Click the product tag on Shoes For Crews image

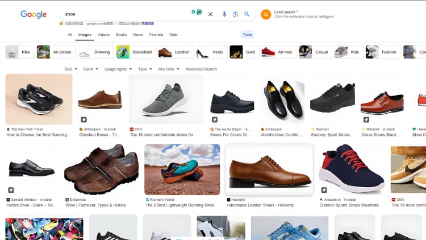215,119
